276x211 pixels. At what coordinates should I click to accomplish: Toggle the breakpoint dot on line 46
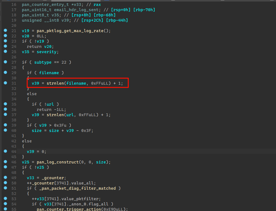(x=6, y=162)
